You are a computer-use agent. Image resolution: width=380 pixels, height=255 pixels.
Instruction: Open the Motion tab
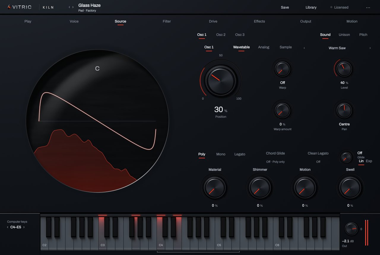[x=352, y=21]
